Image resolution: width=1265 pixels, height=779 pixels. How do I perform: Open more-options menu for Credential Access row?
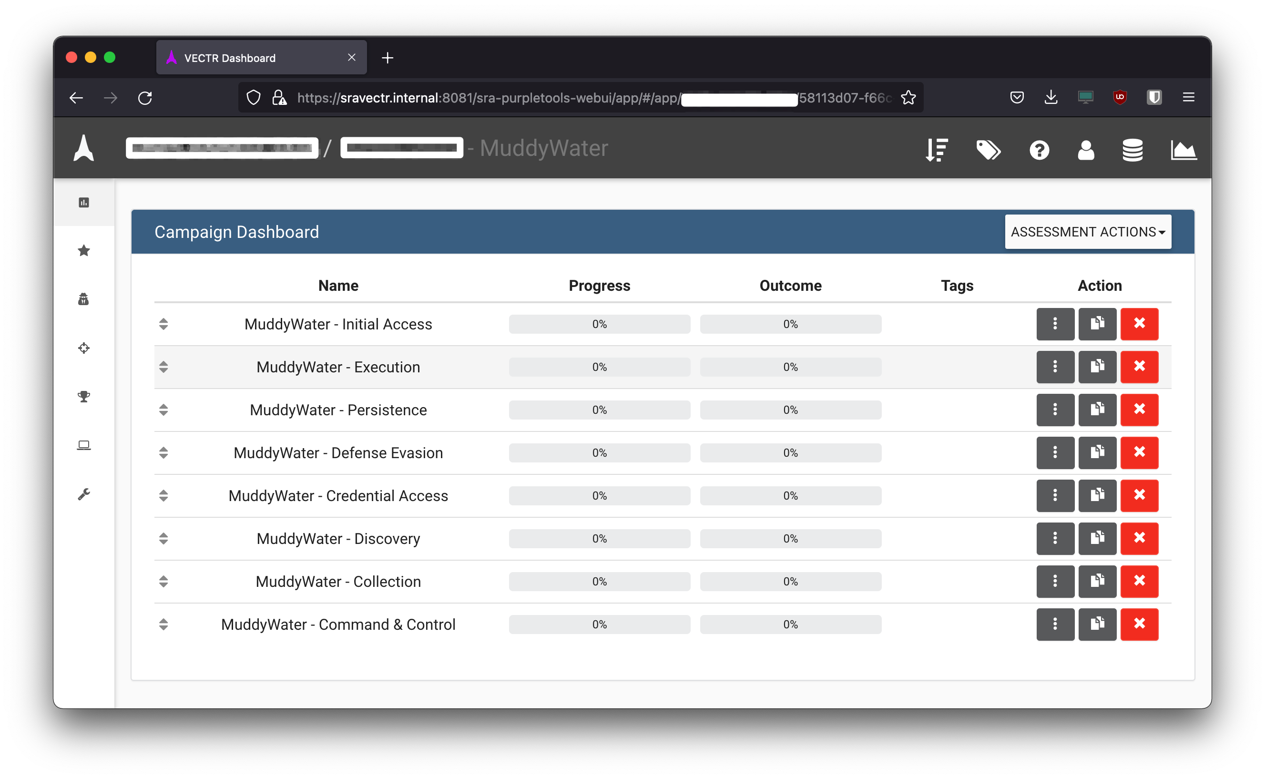(1055, 495)
